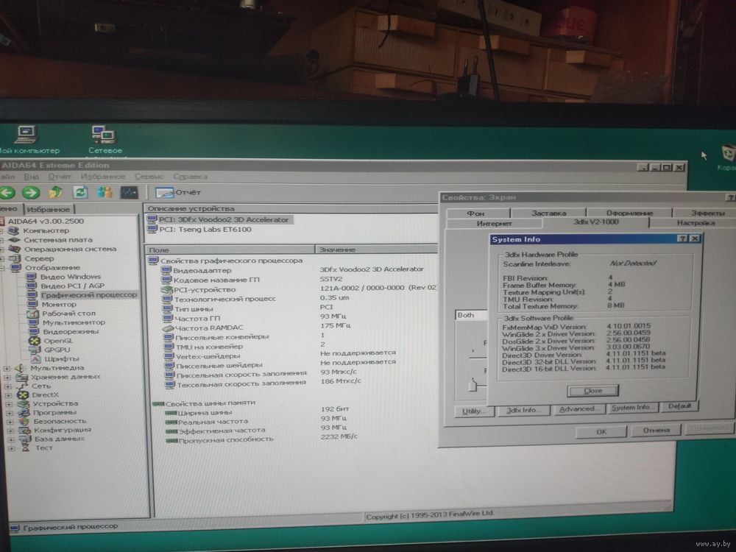Select Шрифты tree item

coord(62,358)
